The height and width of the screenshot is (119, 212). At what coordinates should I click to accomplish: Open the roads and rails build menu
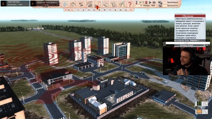tap(89, 4)
